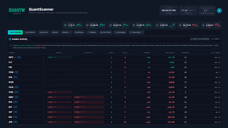Open the index card showing 24,468.48
The height and width of the screenshot is (128, 228).
click(x=96, y=25)
